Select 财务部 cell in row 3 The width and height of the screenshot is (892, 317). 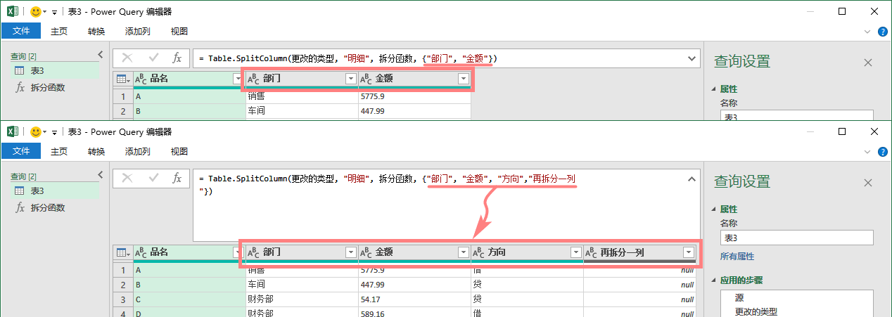tap(302, 299)
